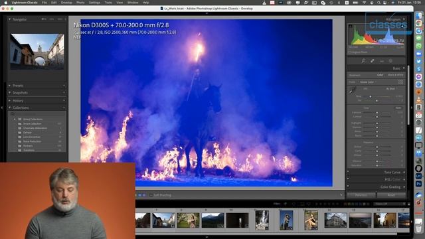Select the Red Eye Correction tool icon

pyautogui.click(x=382, y=61)
